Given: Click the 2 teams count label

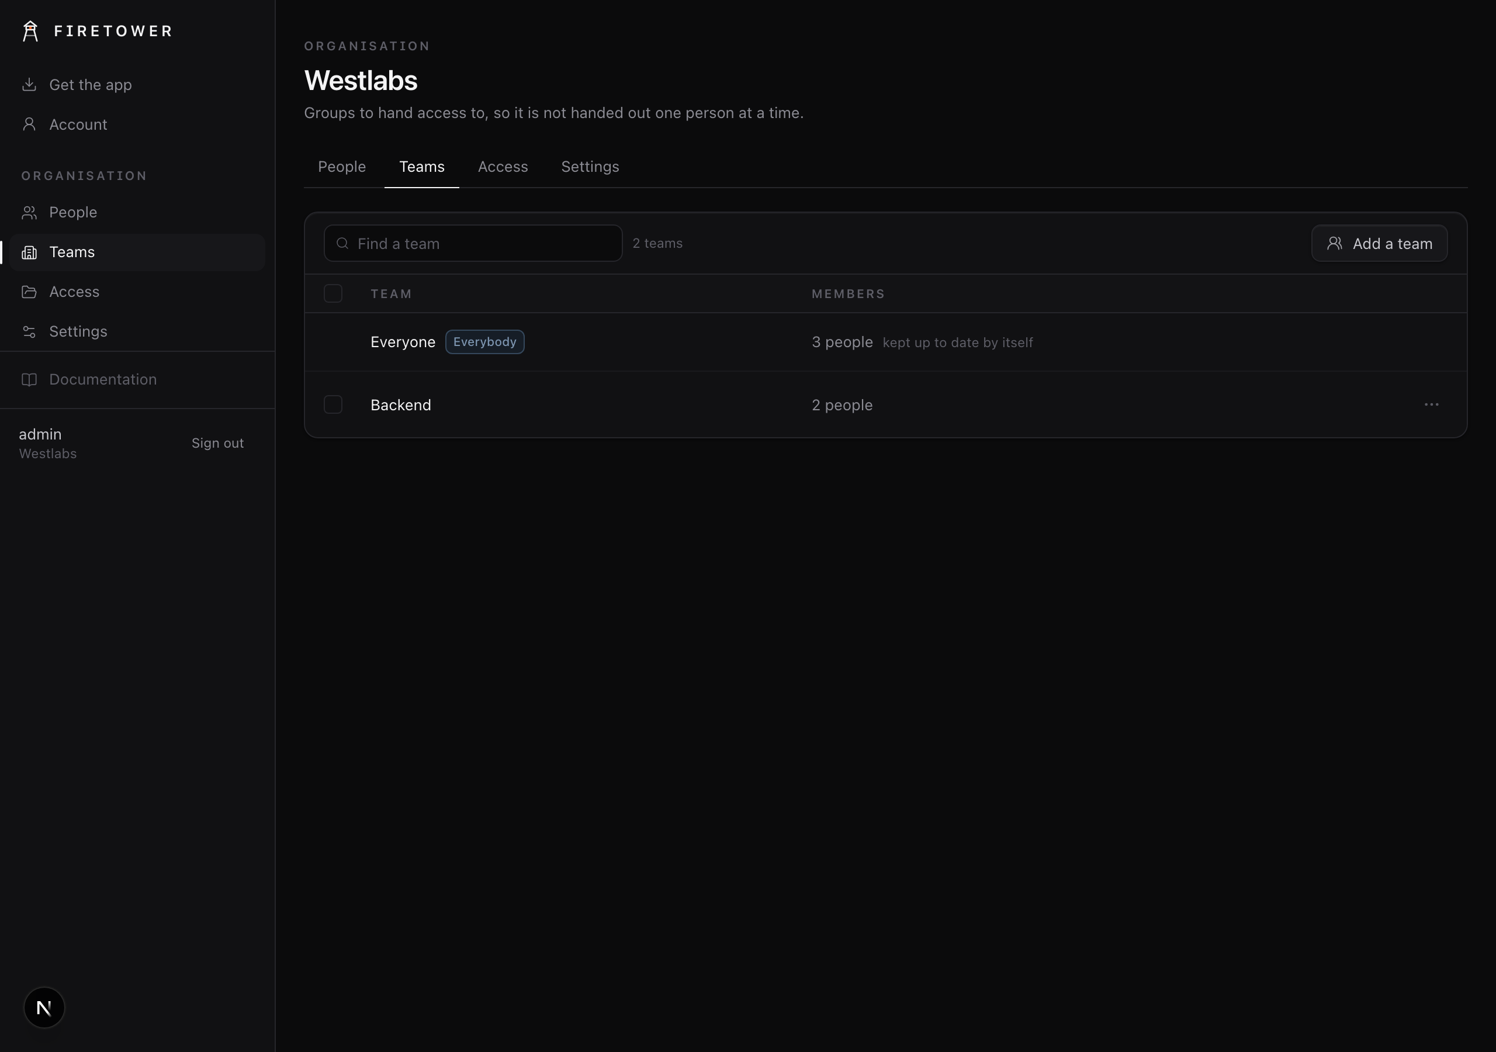Looking at the screenshot, I should pyautogui.click(x=657, y=243).
